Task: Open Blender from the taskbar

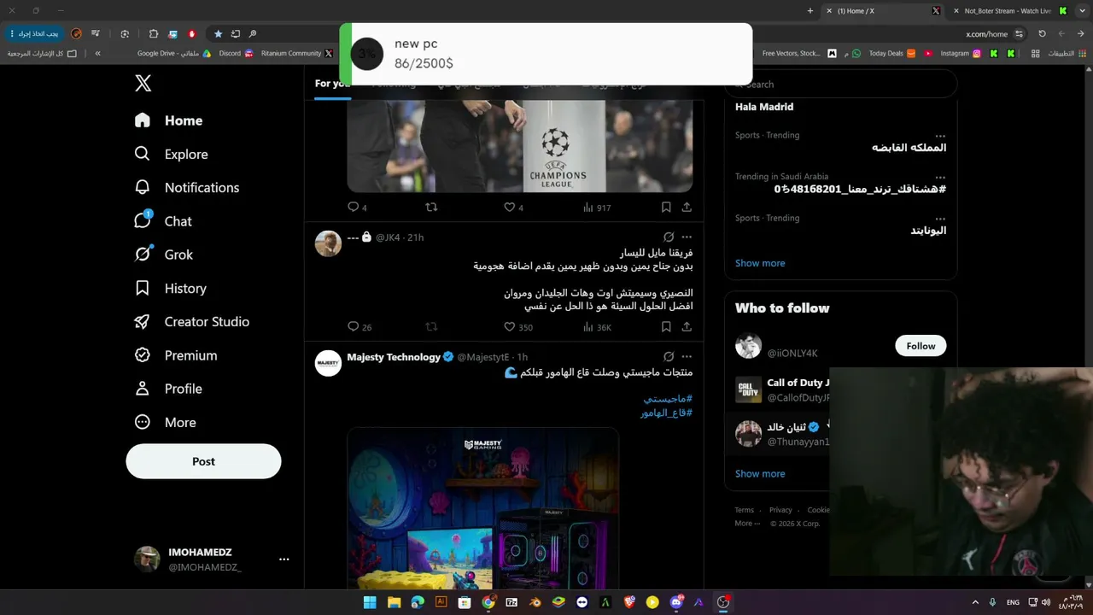Action: coord(535,602)
